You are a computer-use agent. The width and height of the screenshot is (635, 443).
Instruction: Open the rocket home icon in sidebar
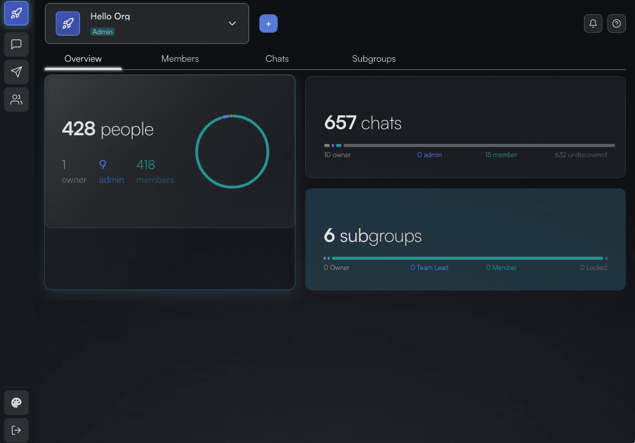click(x=16, y=13)
